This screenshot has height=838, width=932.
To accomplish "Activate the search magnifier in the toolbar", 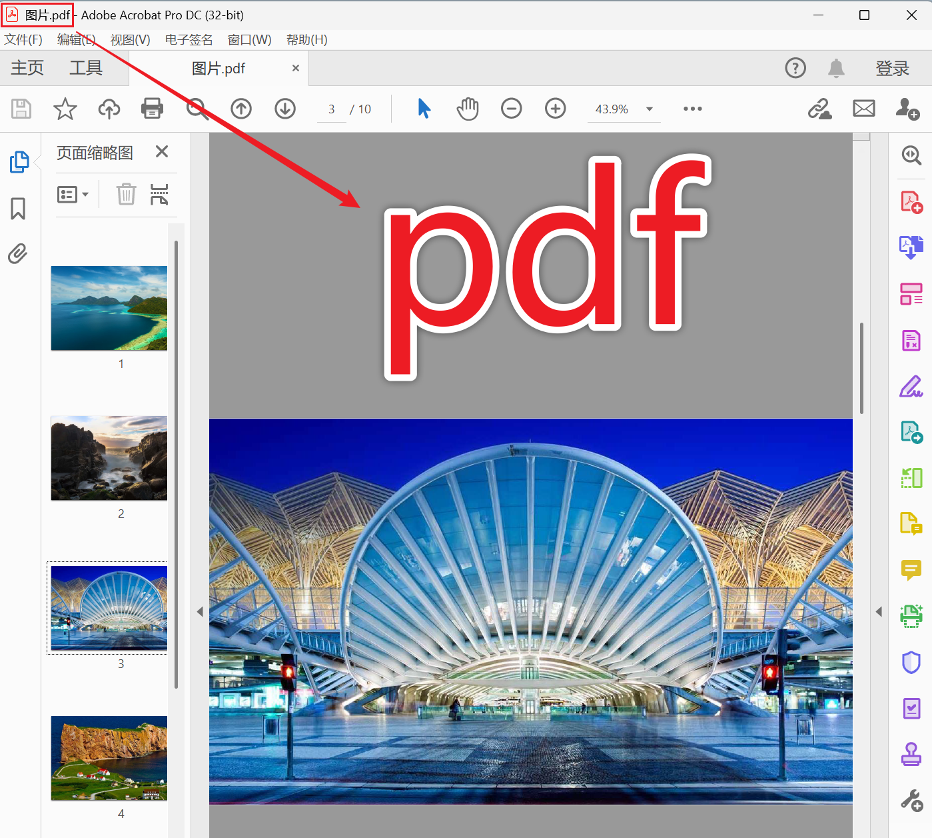I will [197, 109].
